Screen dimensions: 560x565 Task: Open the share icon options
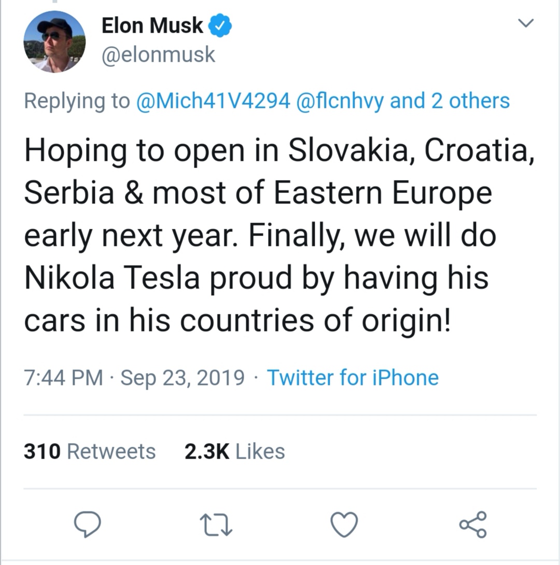coord(473,525)
